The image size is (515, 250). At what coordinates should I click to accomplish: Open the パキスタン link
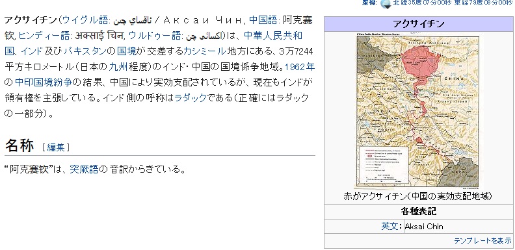(x=85, y=51)
